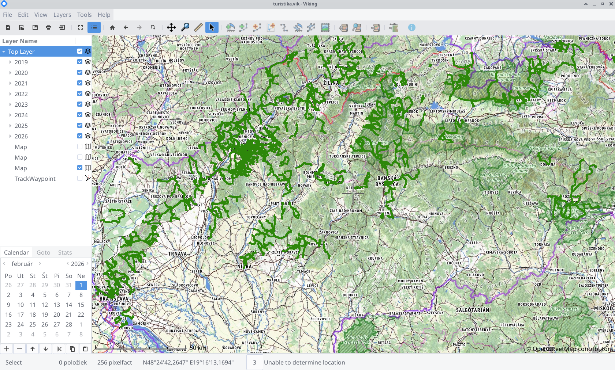Click the Home location icon
The image size is (615, 370).
[112, 27]
